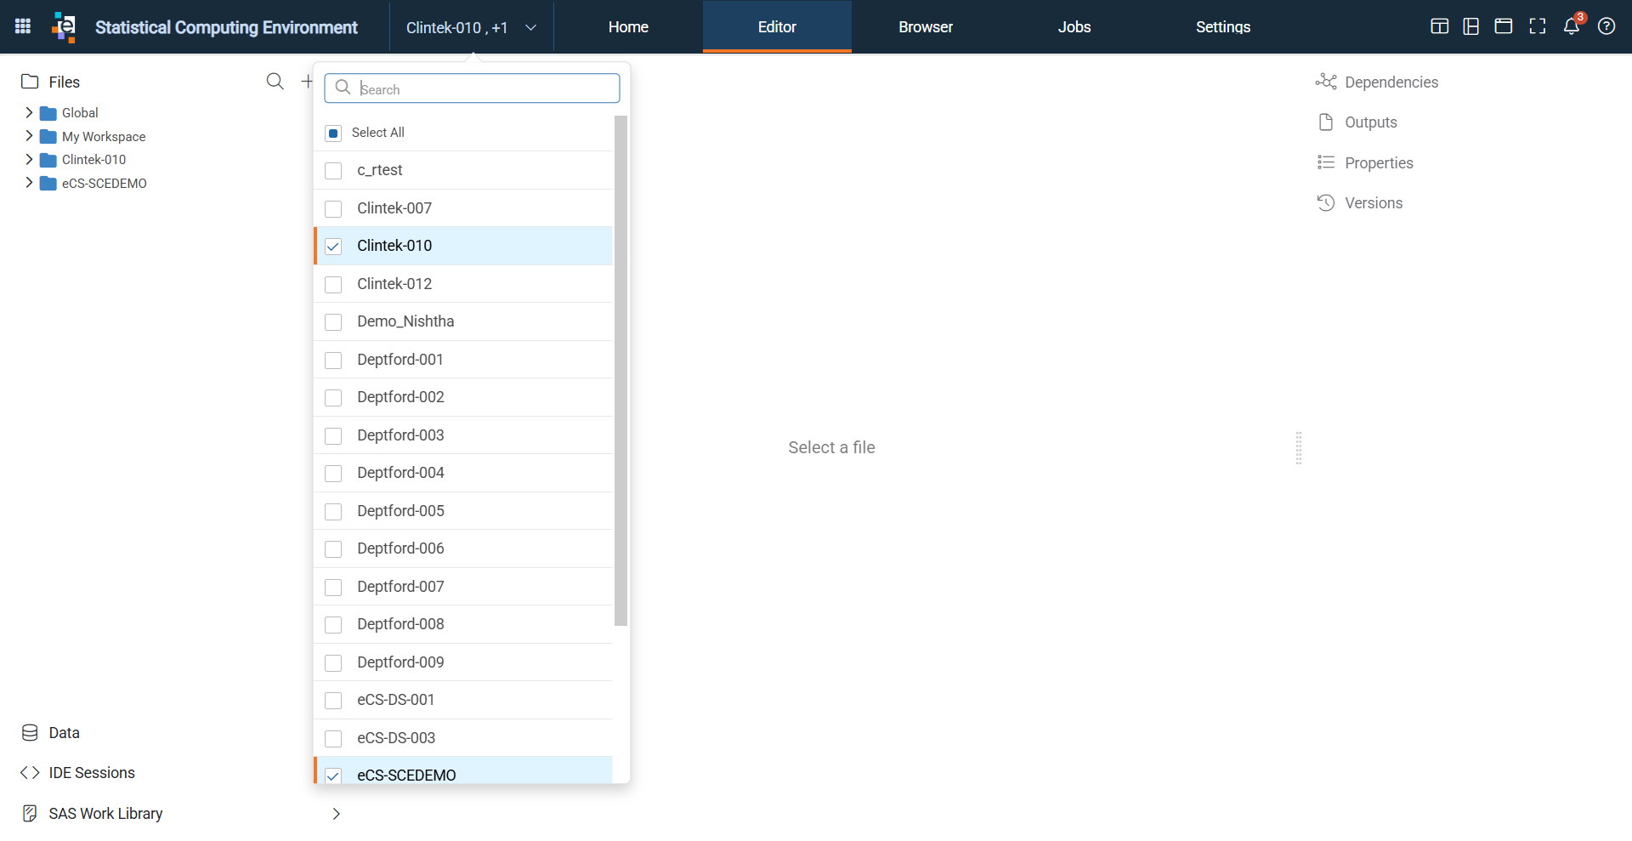Select the Editor tab
Viewport: 1632px width, 841px height.
[777, 27]
